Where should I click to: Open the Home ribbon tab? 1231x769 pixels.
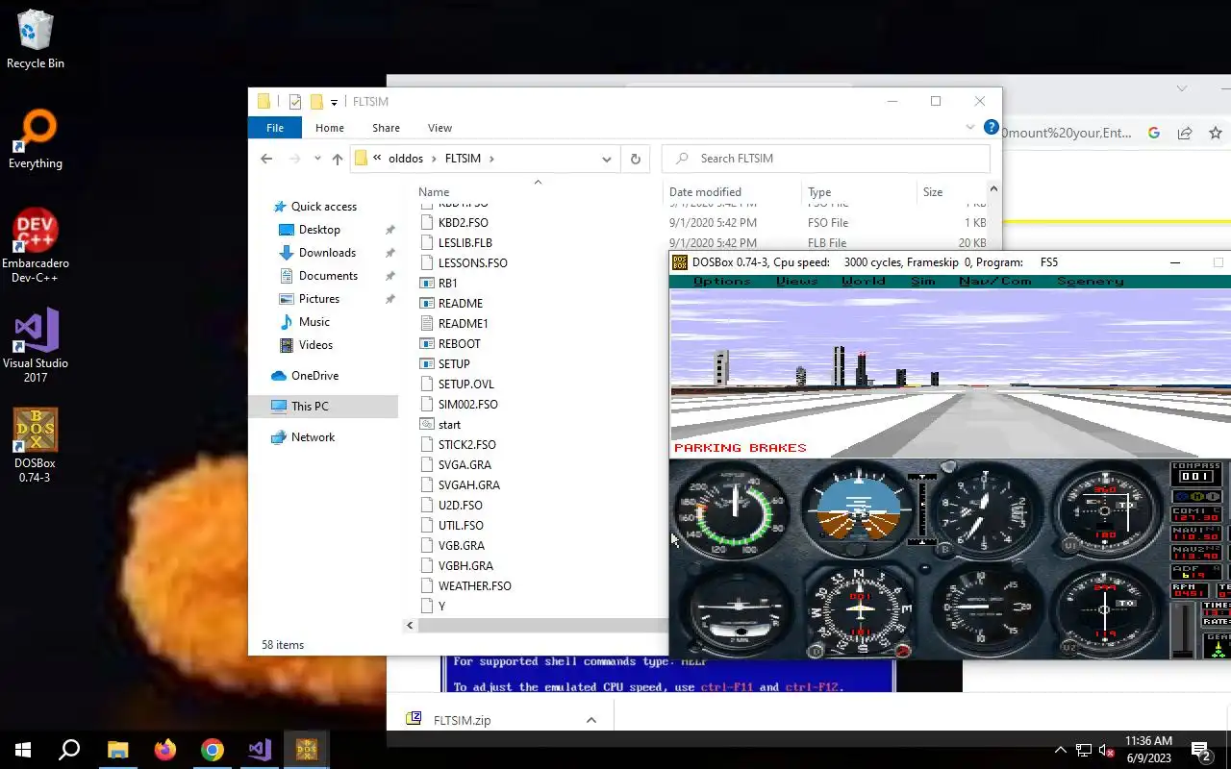pyautogui.click(x=329, y=128)
